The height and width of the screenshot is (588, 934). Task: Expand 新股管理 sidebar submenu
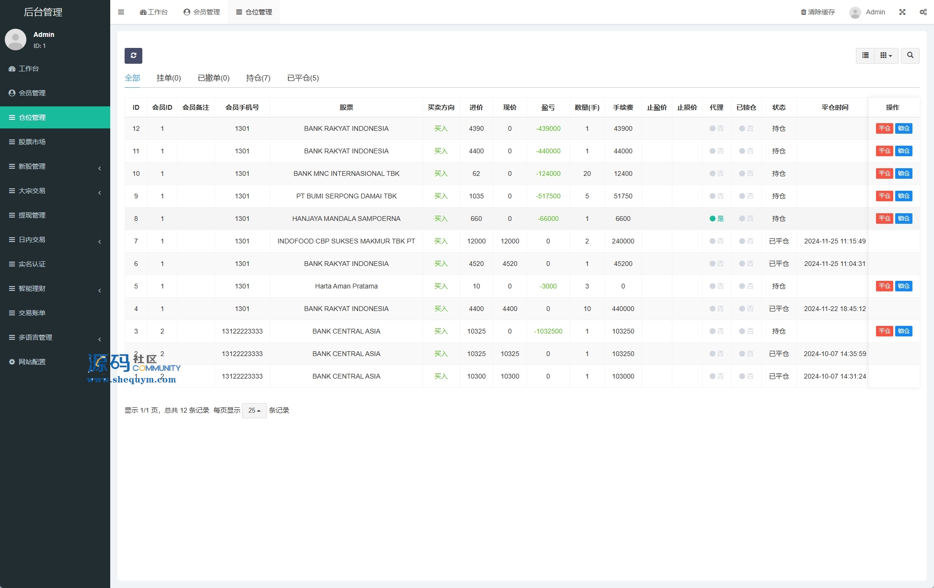32,166
